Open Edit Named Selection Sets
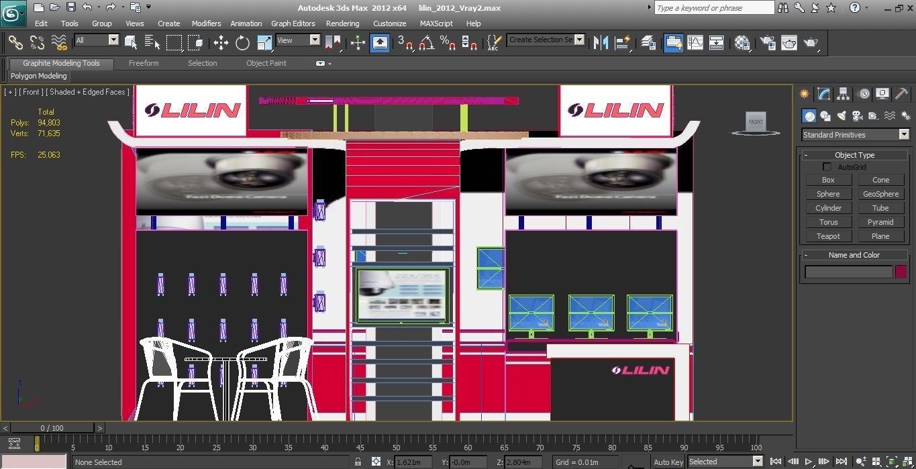 click(493, 43)
